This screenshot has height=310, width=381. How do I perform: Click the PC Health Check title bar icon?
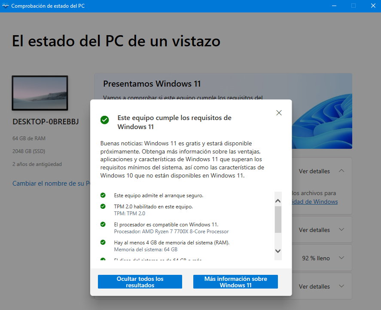point(5,6)
